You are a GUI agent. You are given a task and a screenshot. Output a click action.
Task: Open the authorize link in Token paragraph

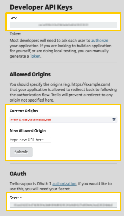click(x=100, y=41)
